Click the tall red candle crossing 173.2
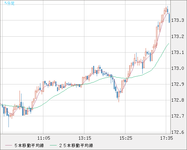 157,36
